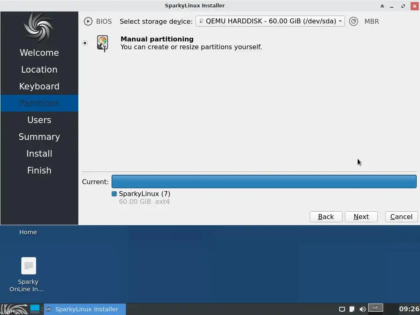
Task: Click the window shade arrow in titlebar
Action: point(382,6)
